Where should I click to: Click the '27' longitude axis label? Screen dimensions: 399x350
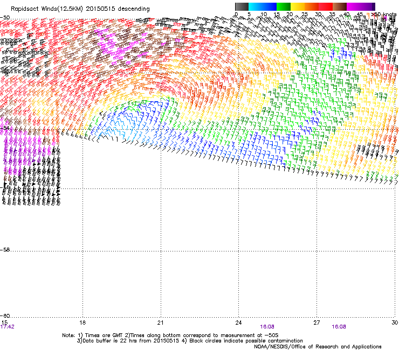tap(317, 323)
